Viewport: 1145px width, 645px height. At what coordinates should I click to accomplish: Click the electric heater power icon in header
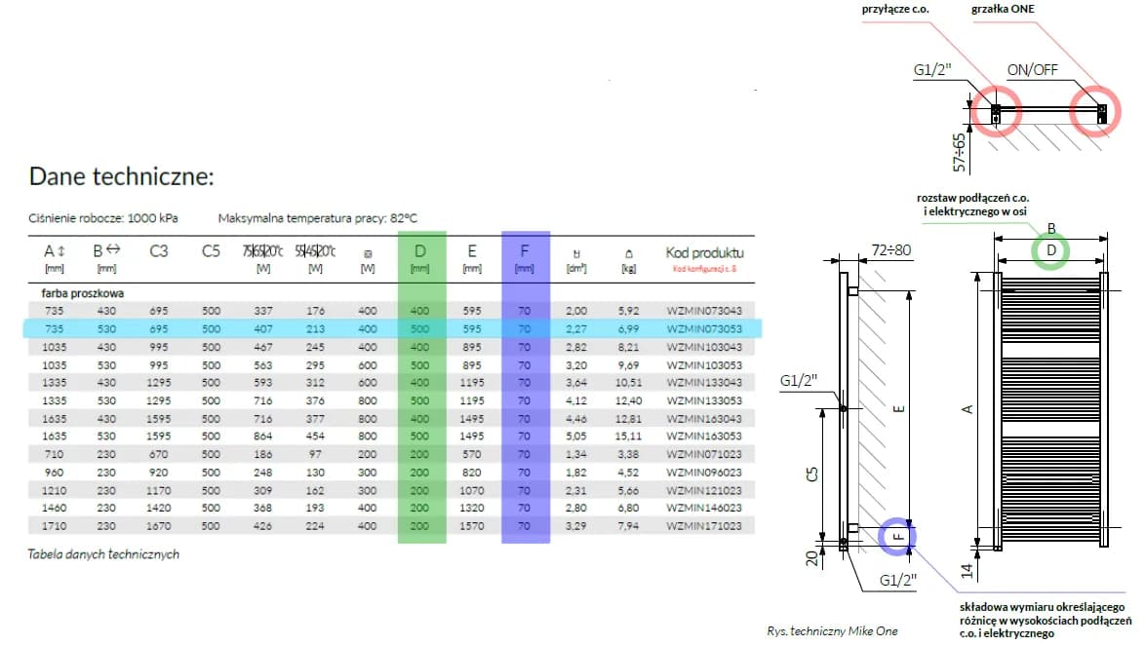pyautogui.click(x=367, y=252)
